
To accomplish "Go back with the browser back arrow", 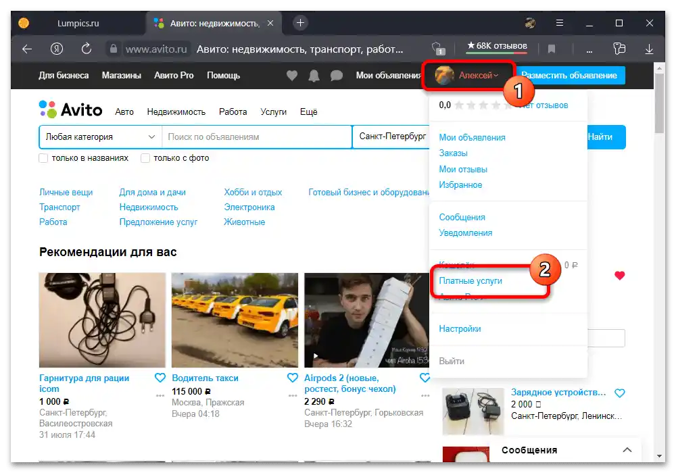I will [27, 49].
